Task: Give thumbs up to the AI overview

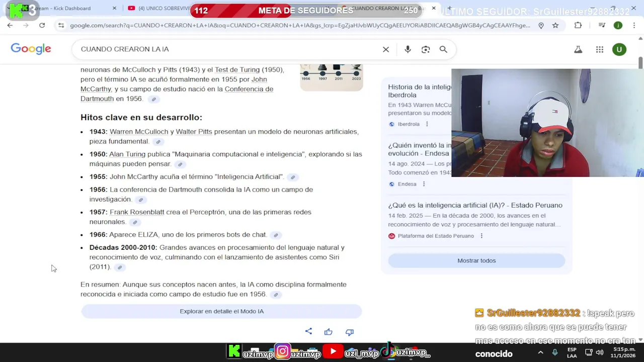Action: (x=329, y=332)
